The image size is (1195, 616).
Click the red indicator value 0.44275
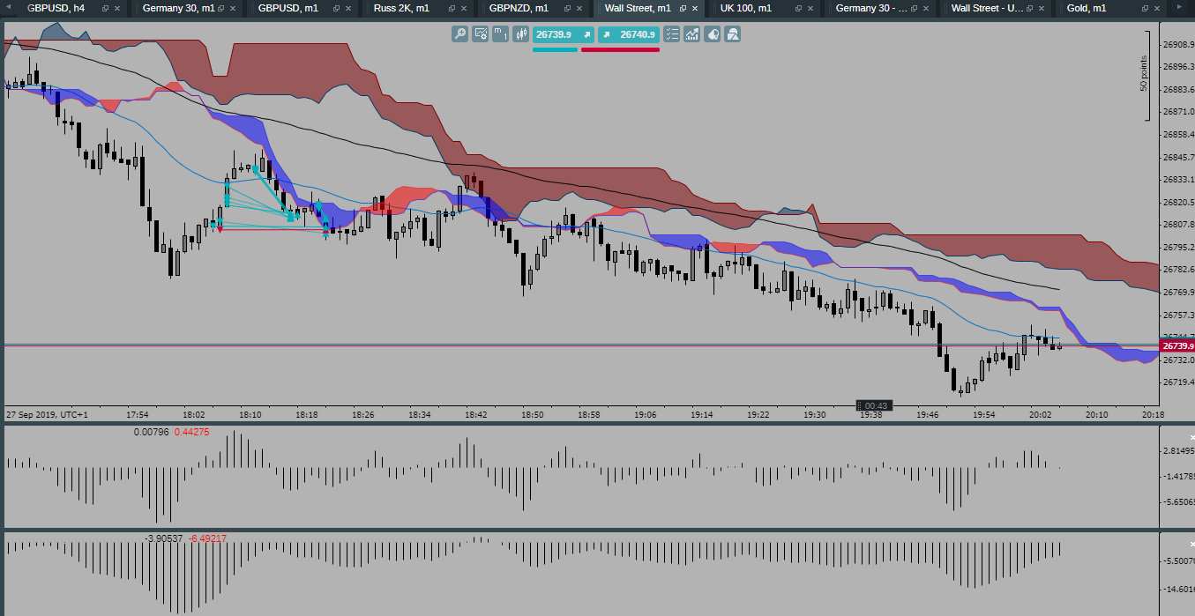coord(191,432)
